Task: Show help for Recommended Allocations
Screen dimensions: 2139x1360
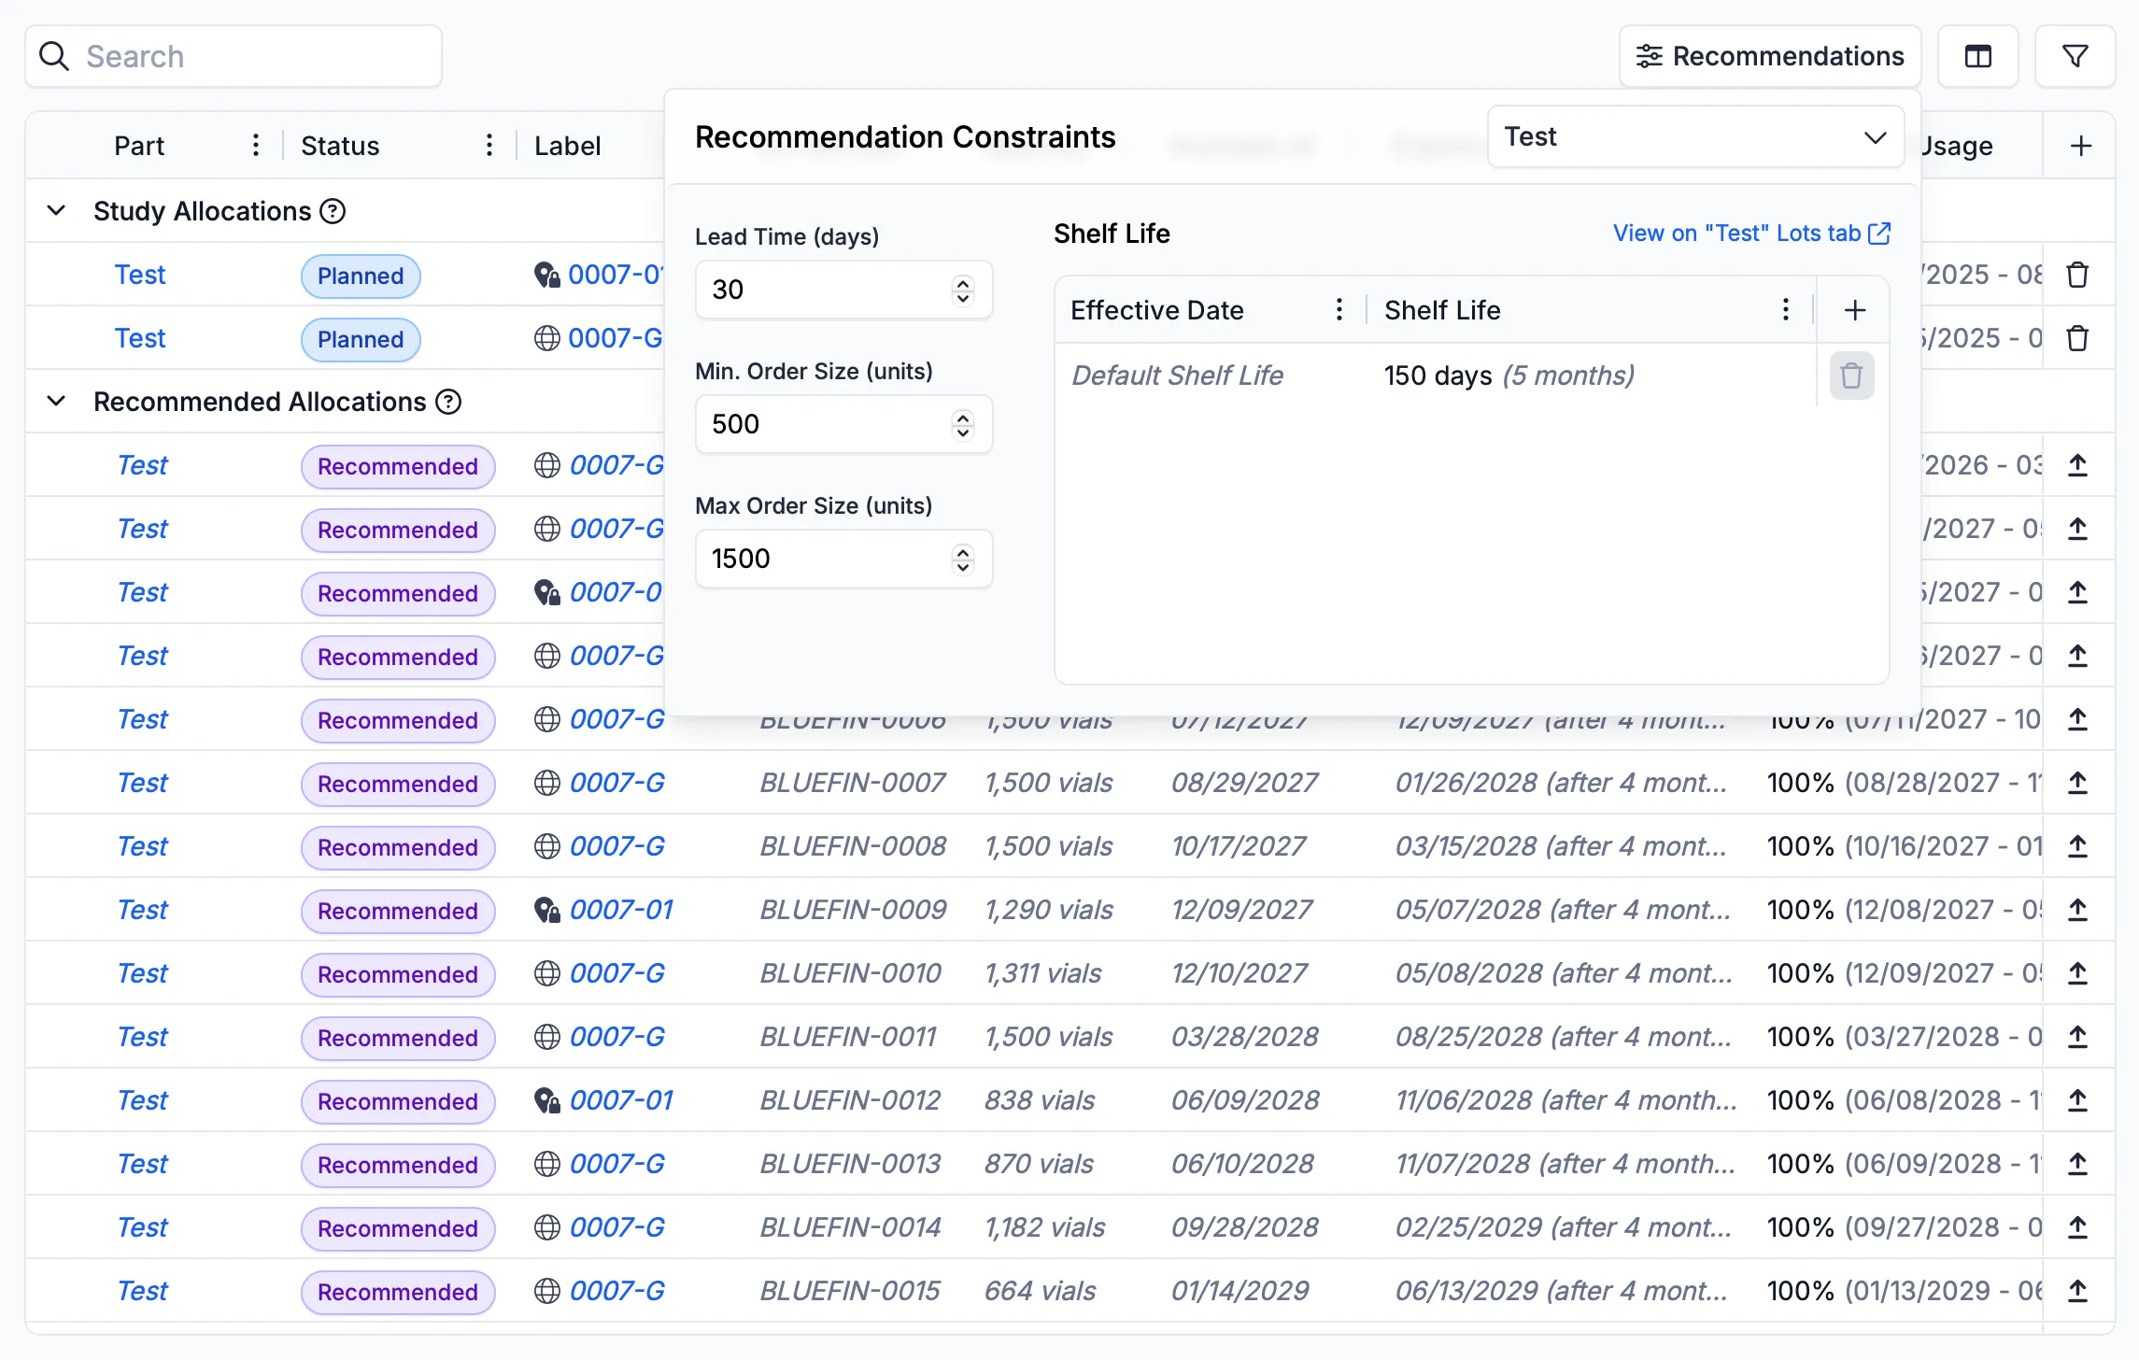Action: 449,402
